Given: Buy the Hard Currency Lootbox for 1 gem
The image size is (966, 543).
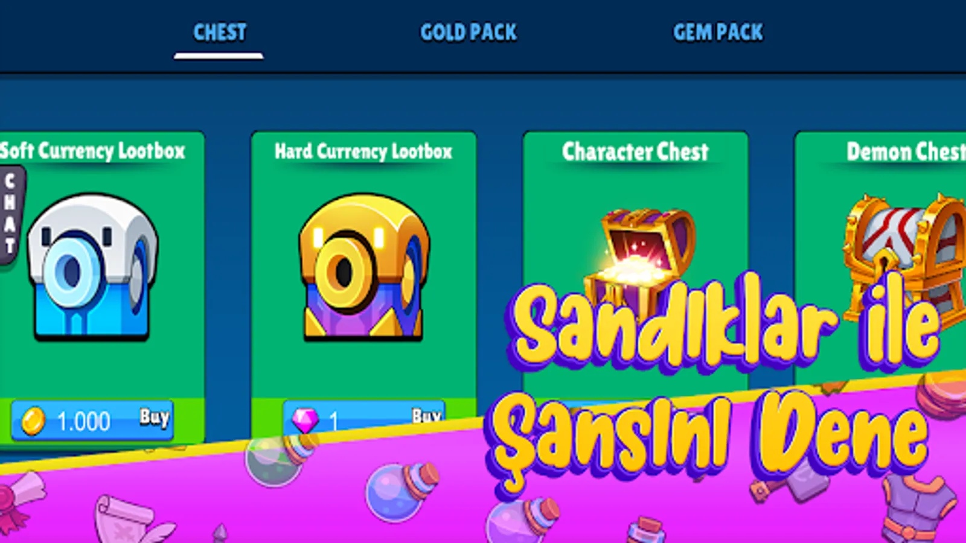Looking at the screenshot, I should coord(364,416).
